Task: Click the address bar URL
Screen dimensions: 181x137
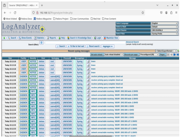Action: point(56,13)
